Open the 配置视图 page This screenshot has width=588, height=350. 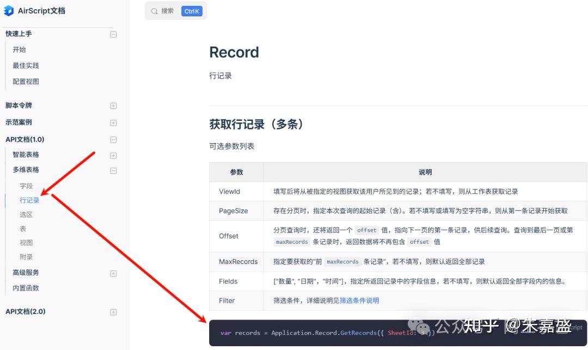[26, 81]
